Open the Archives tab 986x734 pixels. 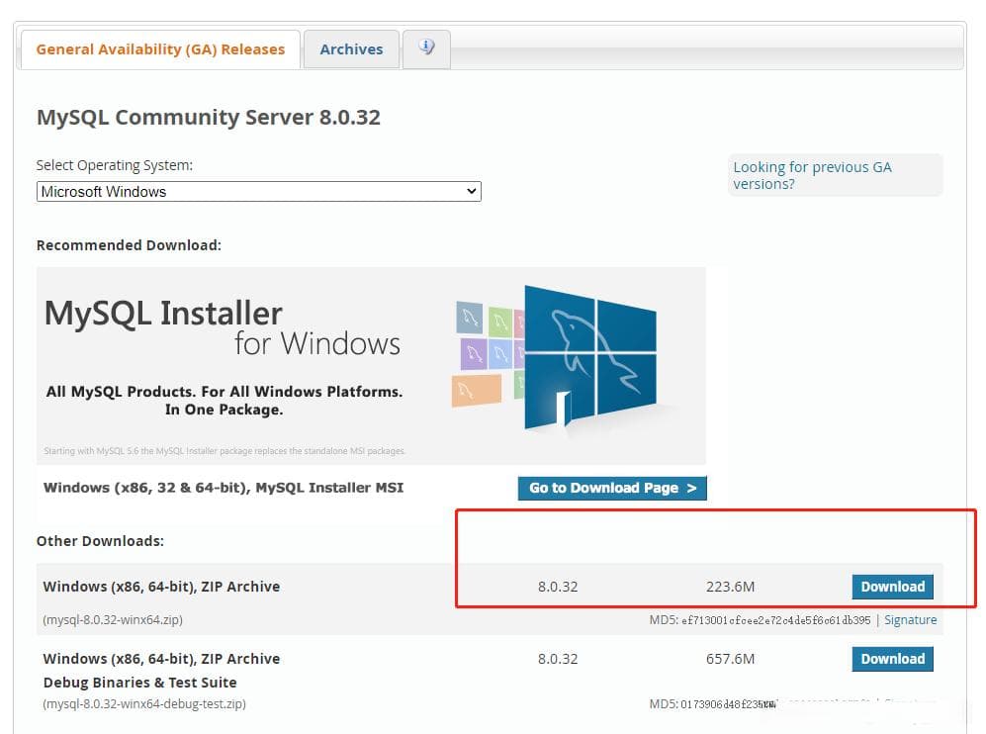click(351, 49)
